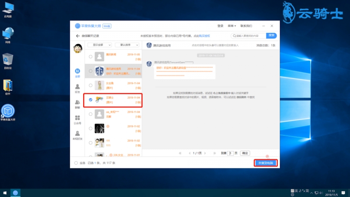Go to the last page of messages
This screenshot has width=350, height=197.
pos(214,153)
